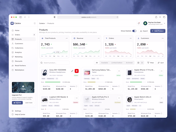Image resolution: width=176 pixels, height=132 pixels.
Task: Open Orders card options menu
Action: point(131,38)
